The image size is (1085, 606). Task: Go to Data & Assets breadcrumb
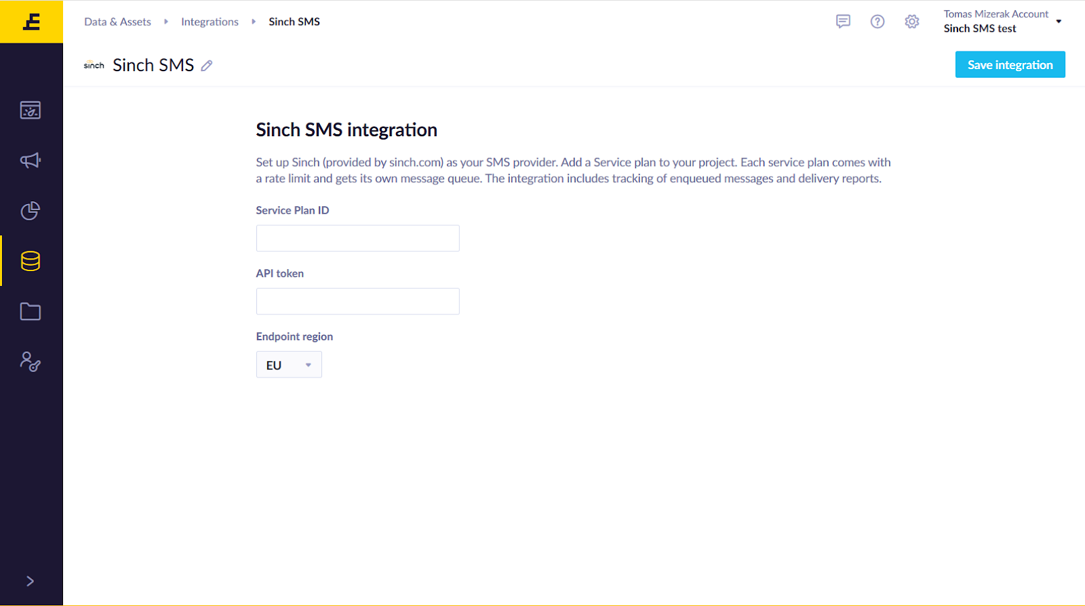tap(117, 22)
